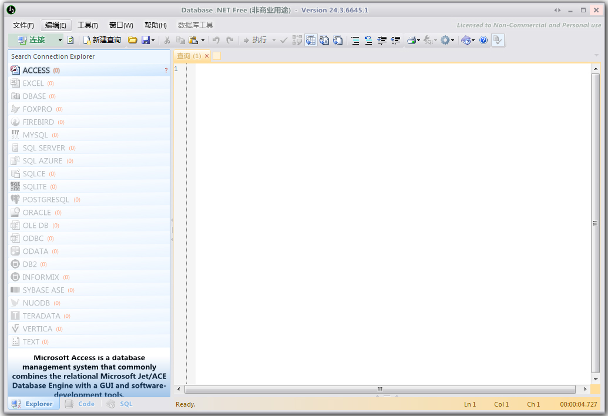The height and width of the screenshot is (416, 608).
Task: Click the horizontal scrollbar thumb in editor
Action: [x=380, y=389]
